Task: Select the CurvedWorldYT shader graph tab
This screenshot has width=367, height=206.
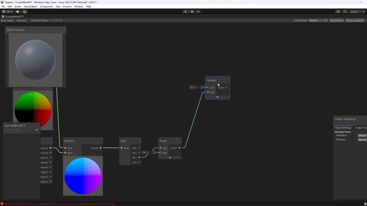Action: [13, 17]
